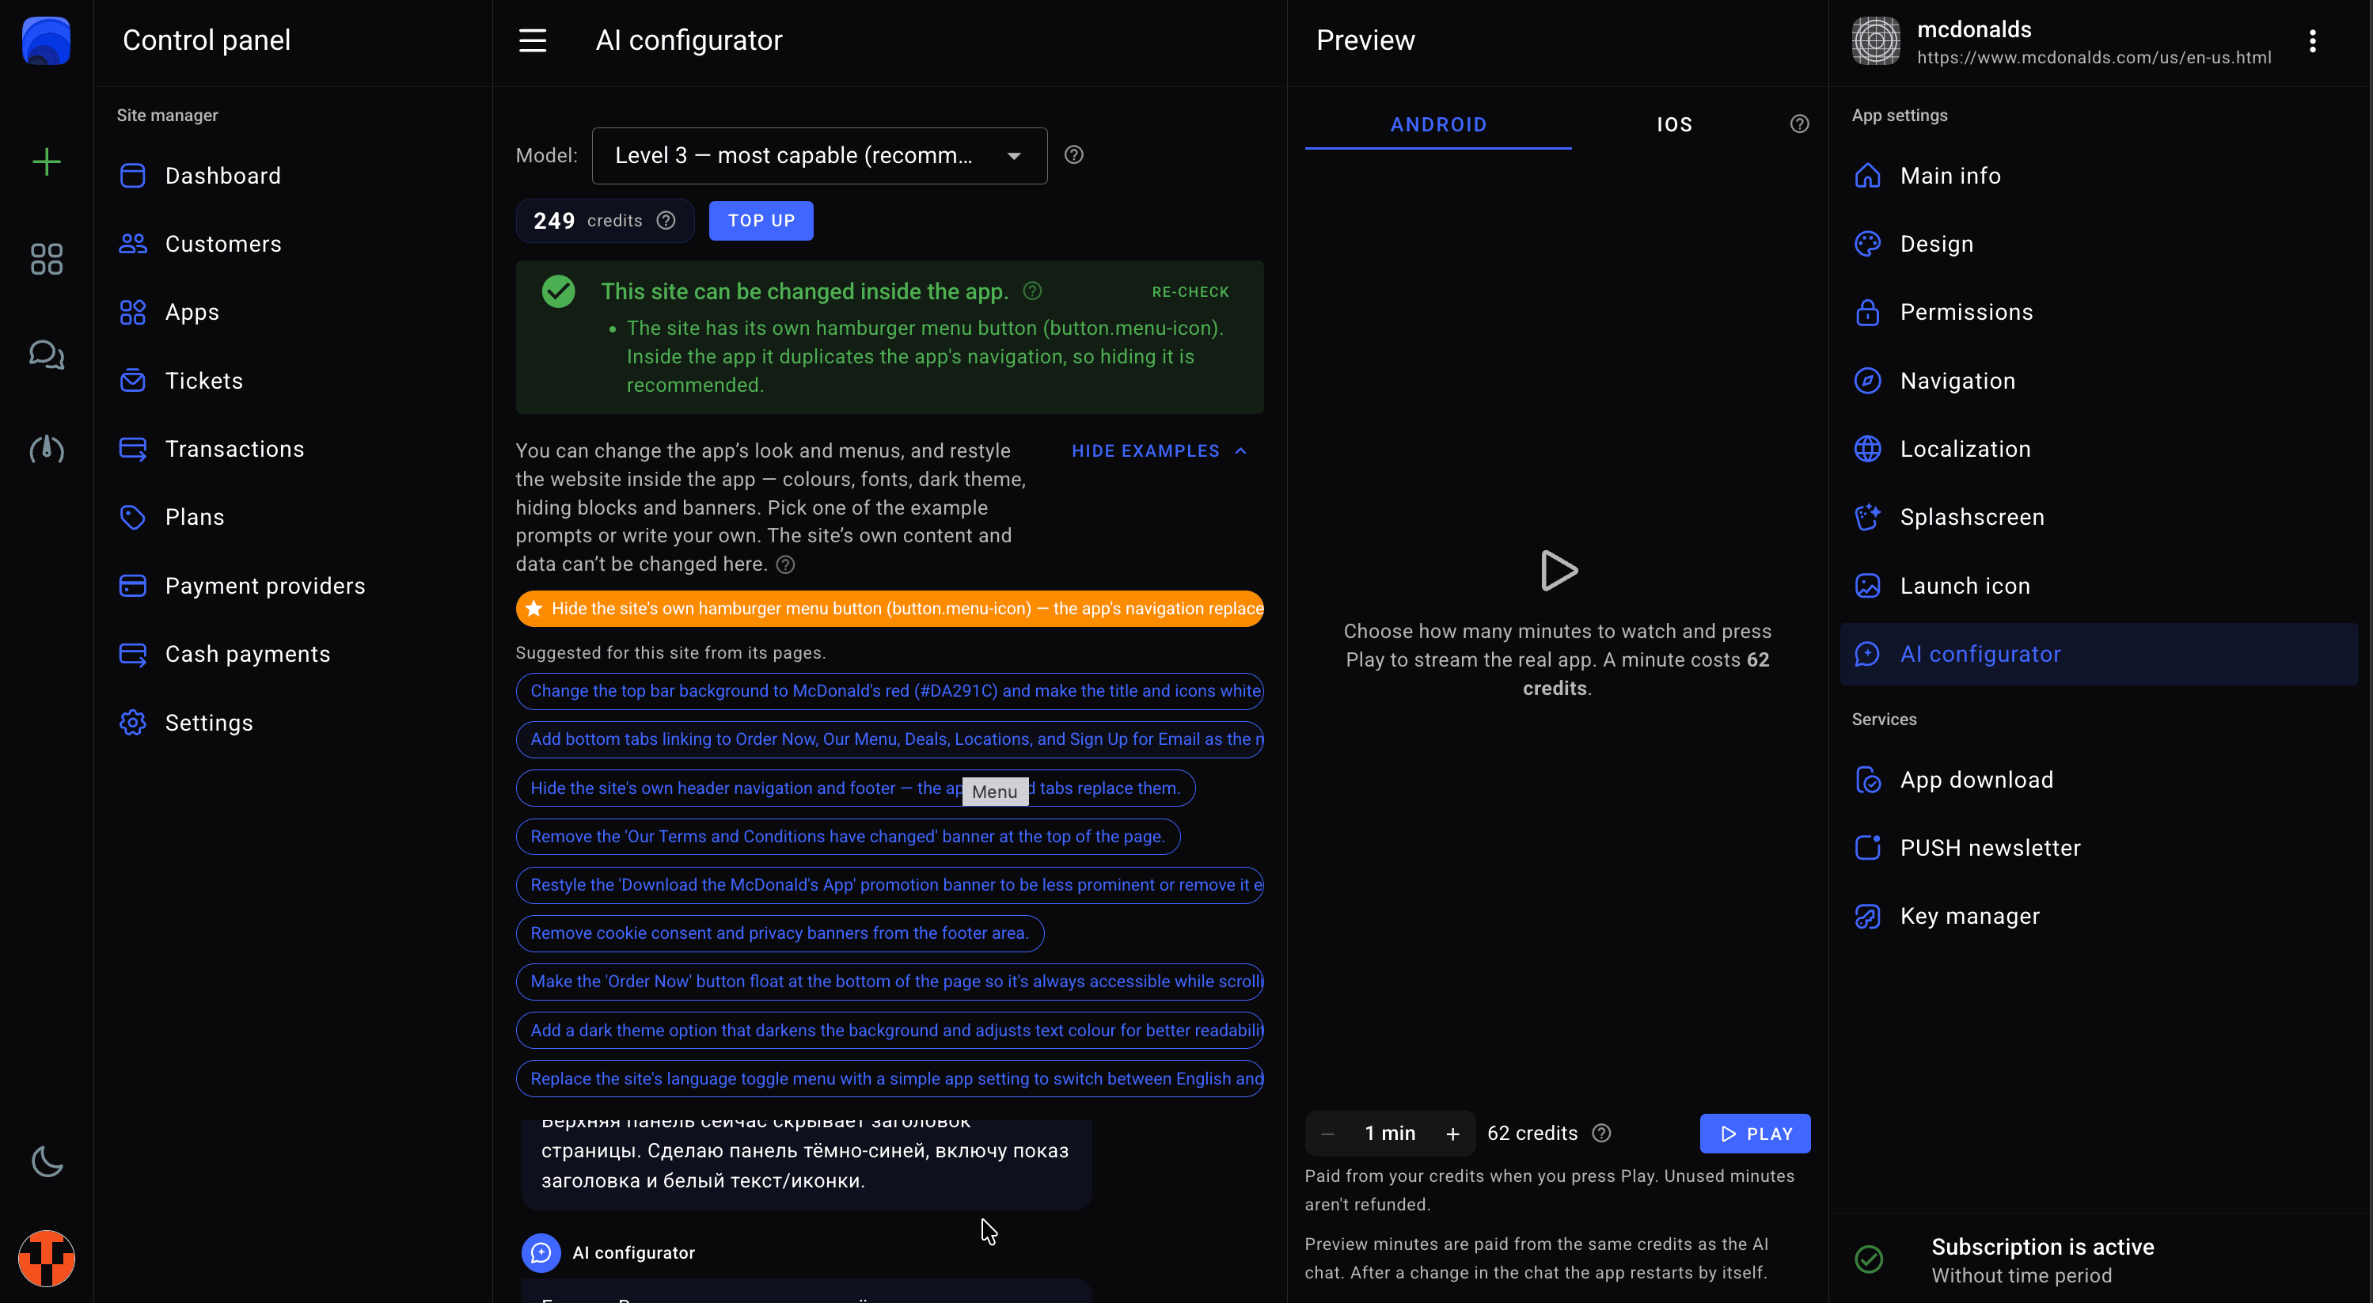
Task: Increase preview minutes with plus button
Action: (x=1452, y=1134)
